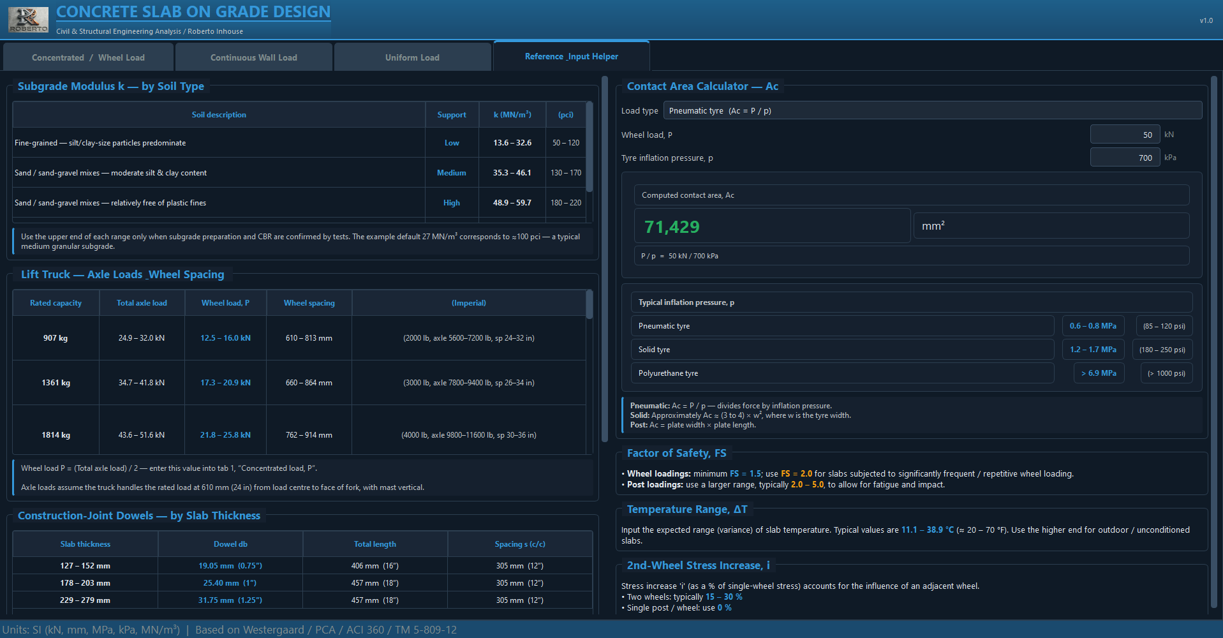Click the (> 1000 psi) value
1223x638 pixels.
1167,373
